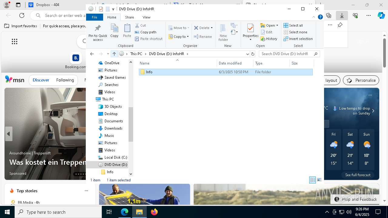Select Cut in Clipboard group
This screenshot has height=218, width=388.
tap(140, 25)
